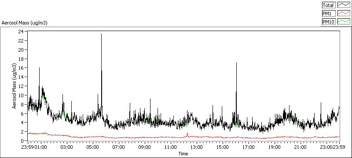The image size is (352, 158).
Task: Click the 14 y-axis scale value
Action: (x=21, y=77)
